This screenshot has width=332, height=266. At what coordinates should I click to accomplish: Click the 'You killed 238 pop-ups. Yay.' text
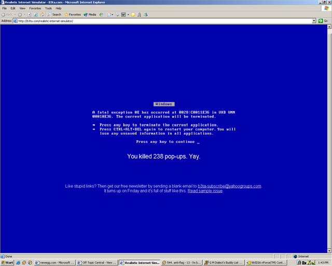[164, 156]
